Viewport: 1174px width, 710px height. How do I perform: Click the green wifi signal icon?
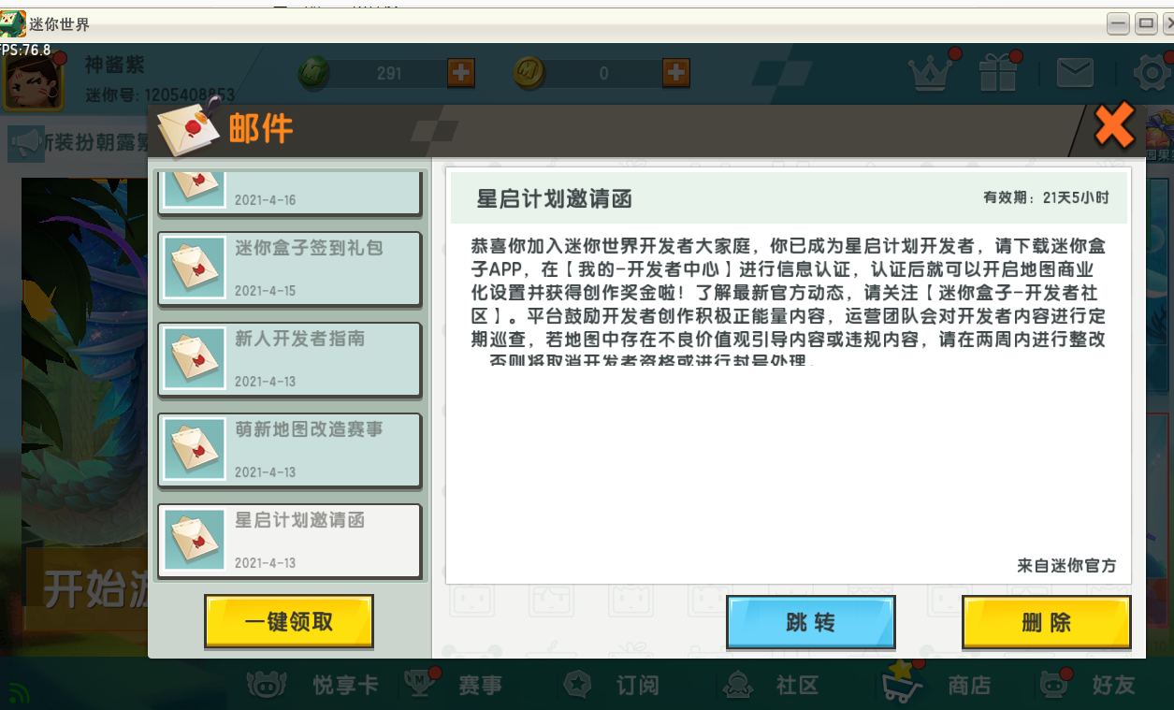[19, 694]
